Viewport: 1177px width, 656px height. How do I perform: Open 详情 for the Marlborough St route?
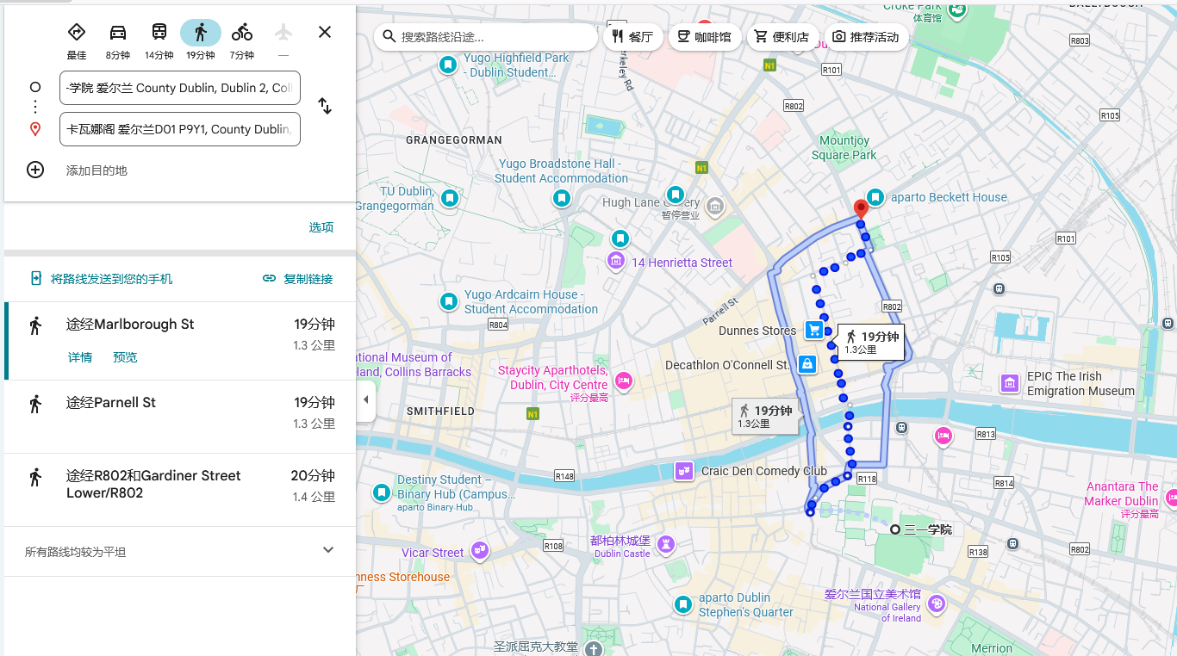click(80, 357)
